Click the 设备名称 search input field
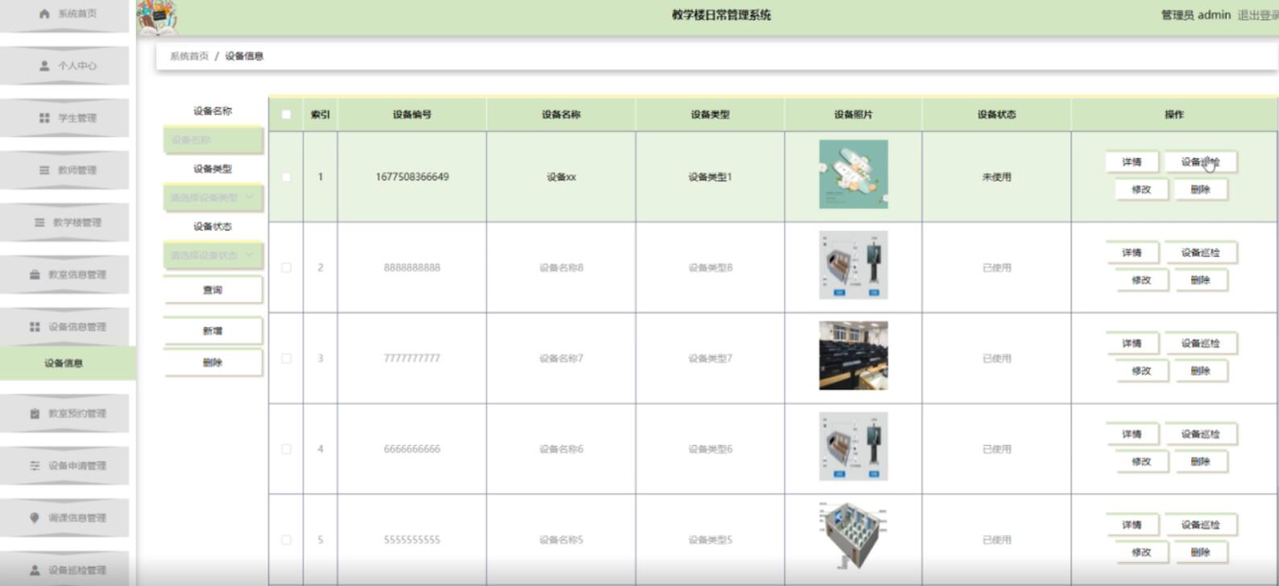 click(212, 140)
